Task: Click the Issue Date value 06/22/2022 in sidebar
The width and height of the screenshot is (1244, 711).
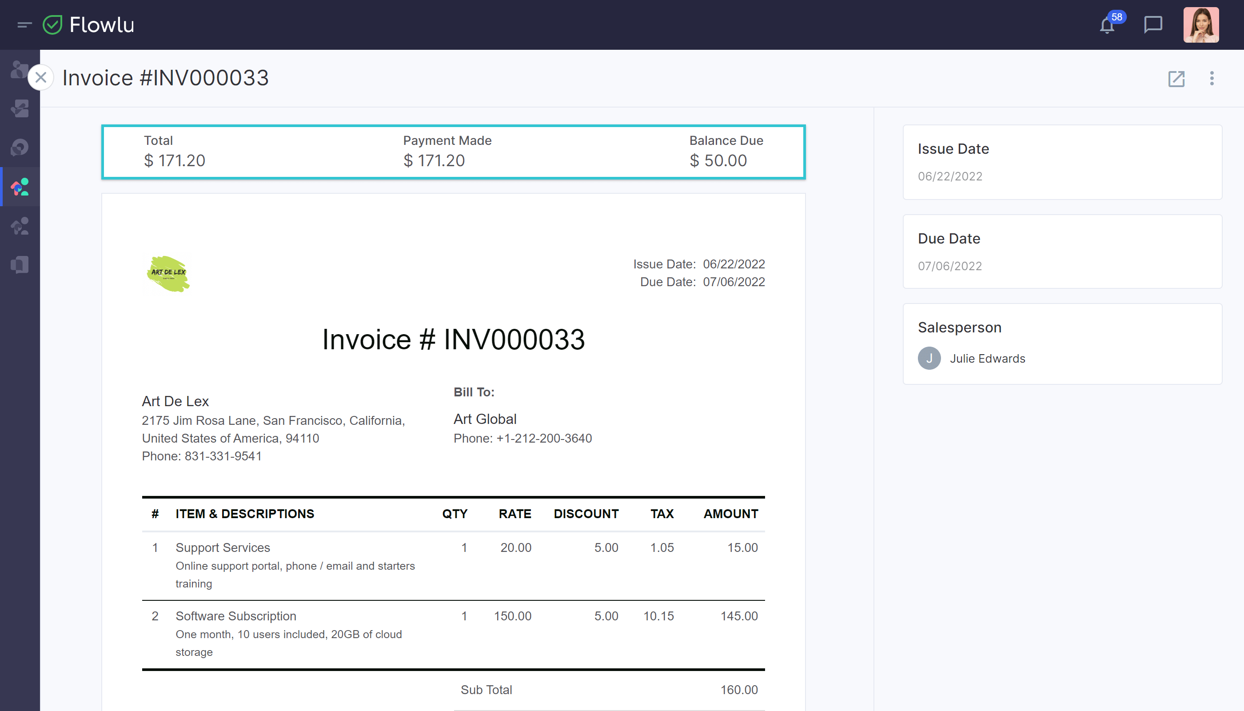Action: coord(950,176)
